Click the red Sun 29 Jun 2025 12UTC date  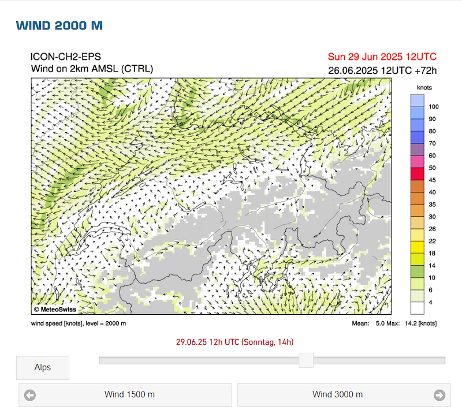pos(382,56)
